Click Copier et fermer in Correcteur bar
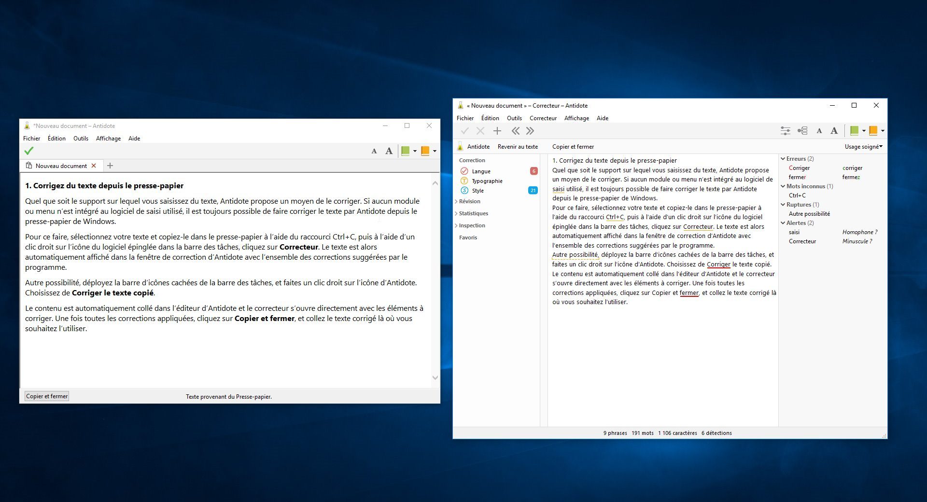This screenshot has width=927, height=502. click(x=573, y=147)
